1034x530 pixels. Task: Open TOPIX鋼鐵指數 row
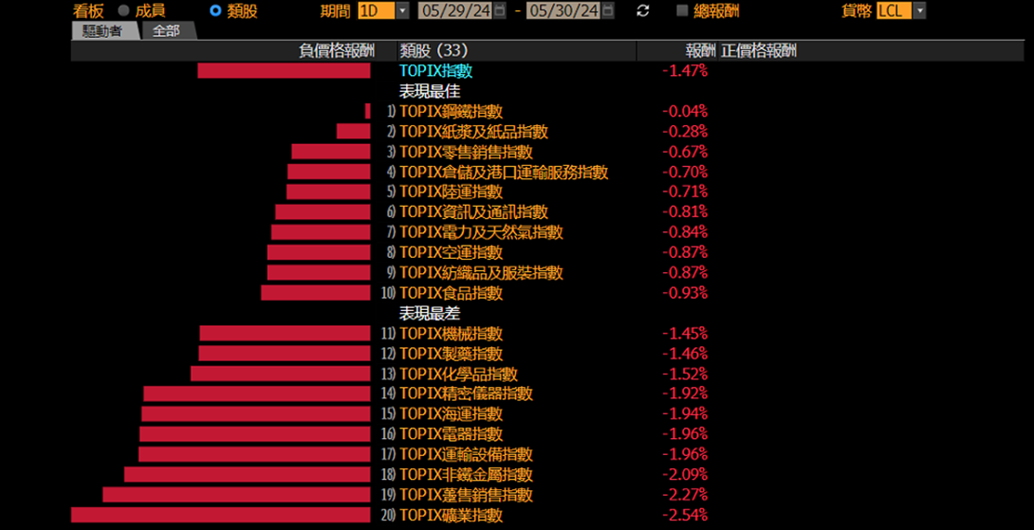click(451, 112)
